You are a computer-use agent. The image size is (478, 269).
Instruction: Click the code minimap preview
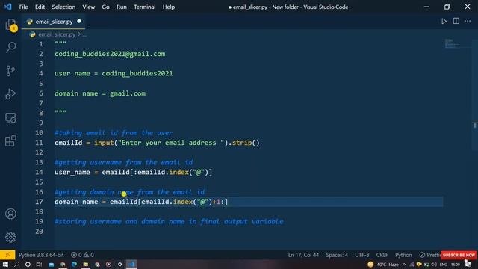tap(453, 43)
